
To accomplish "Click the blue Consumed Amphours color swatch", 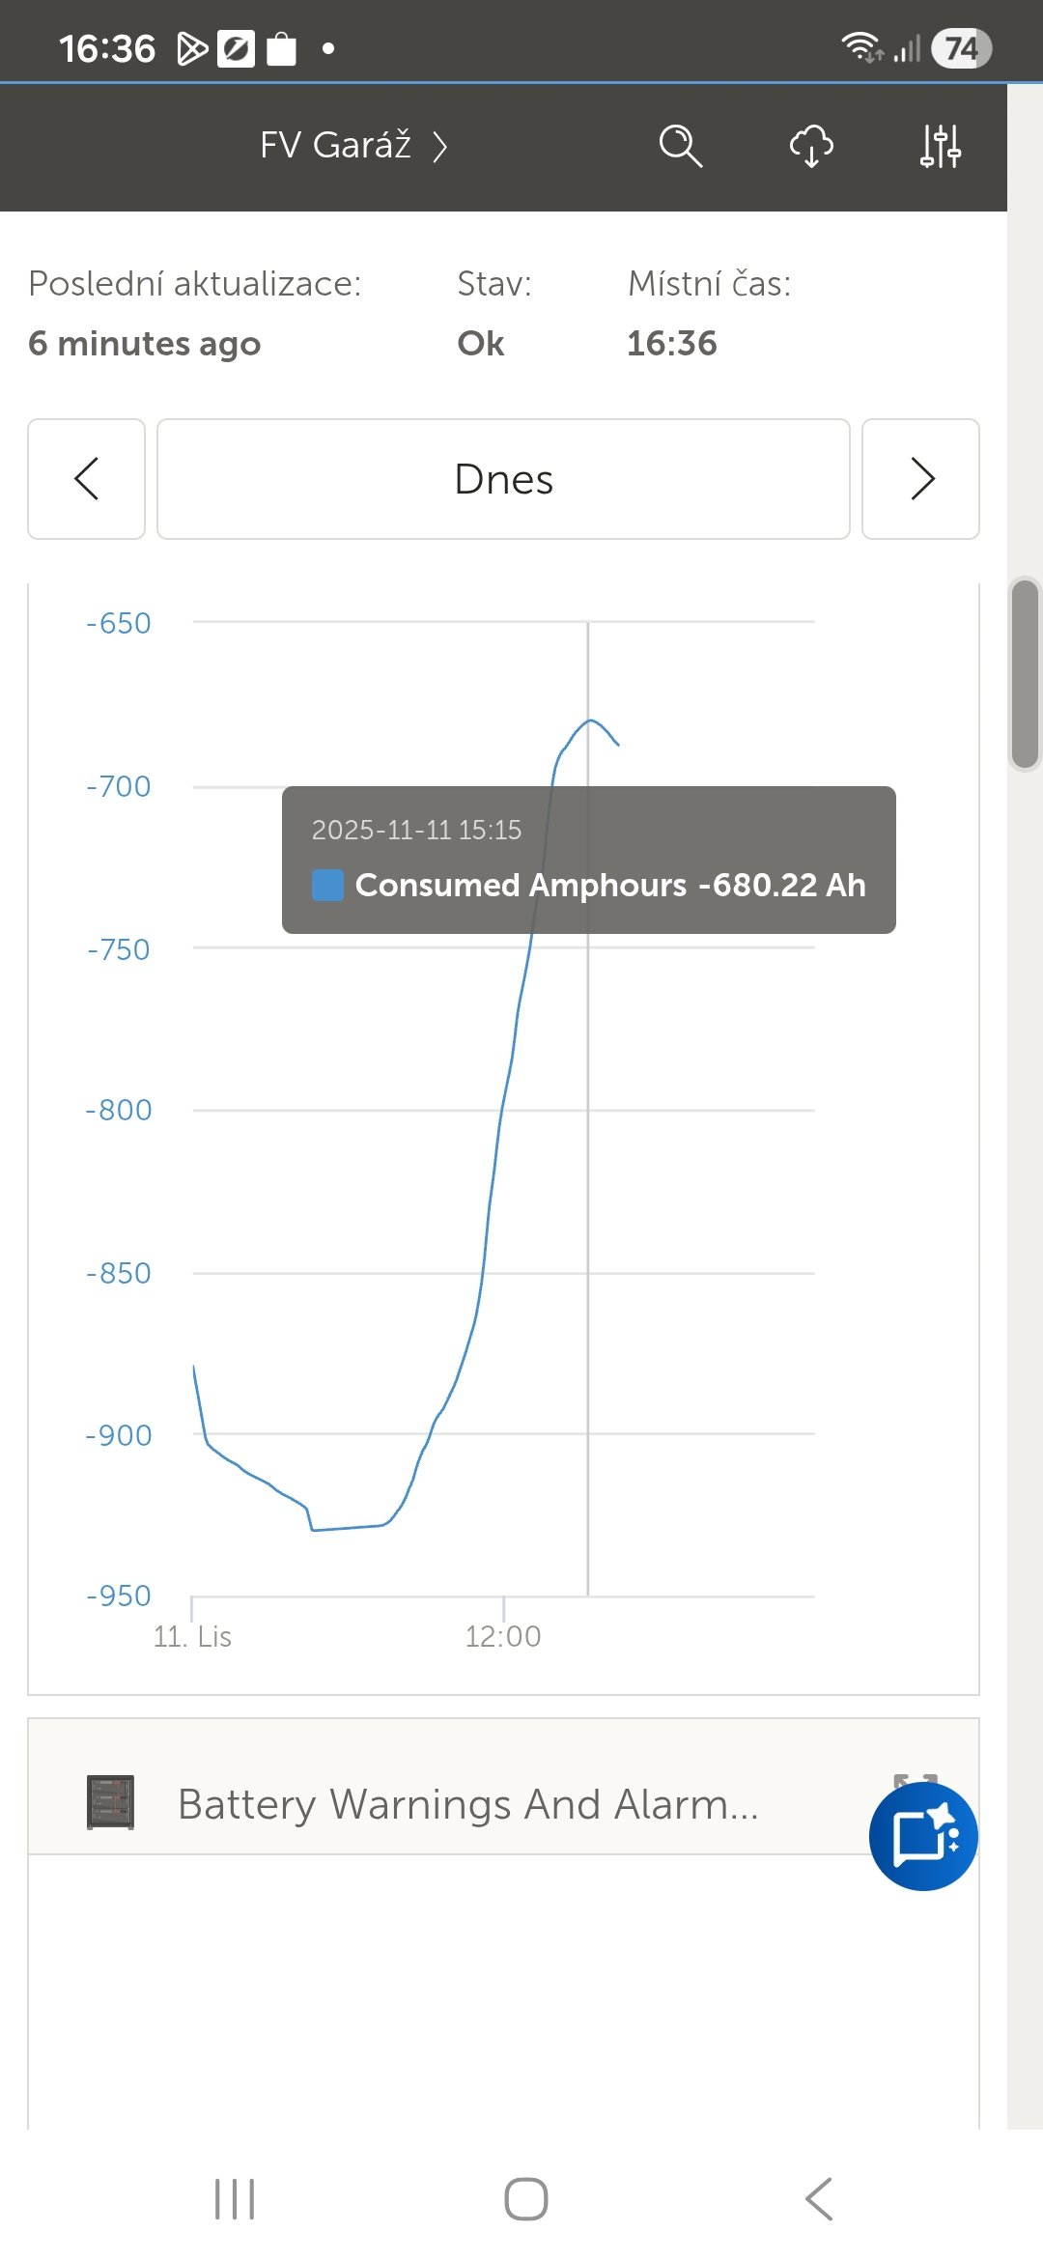I will tap(327, 885).
